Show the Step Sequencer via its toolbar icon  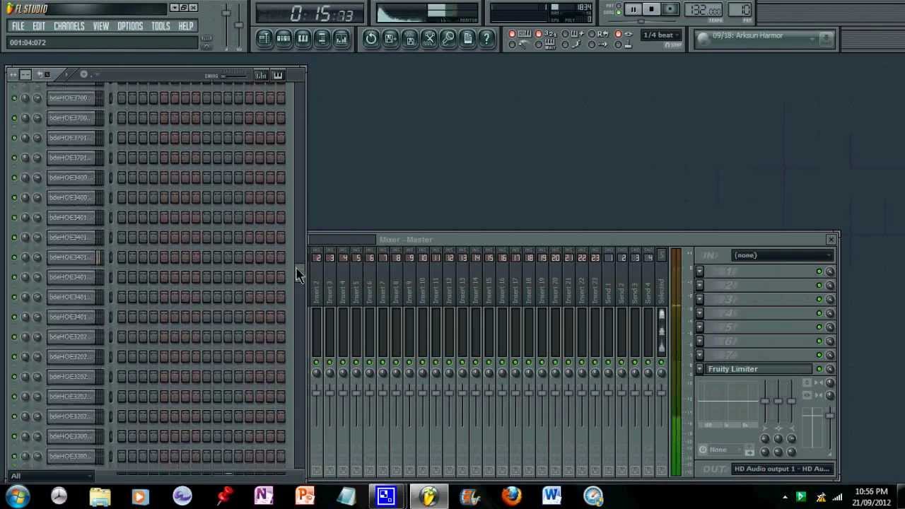283,38
